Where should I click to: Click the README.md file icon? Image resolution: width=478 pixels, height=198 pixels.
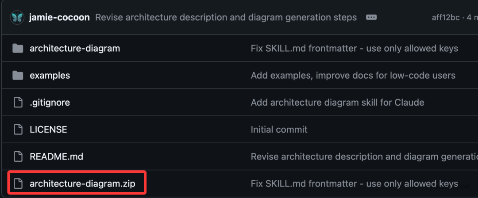(18, 156)
